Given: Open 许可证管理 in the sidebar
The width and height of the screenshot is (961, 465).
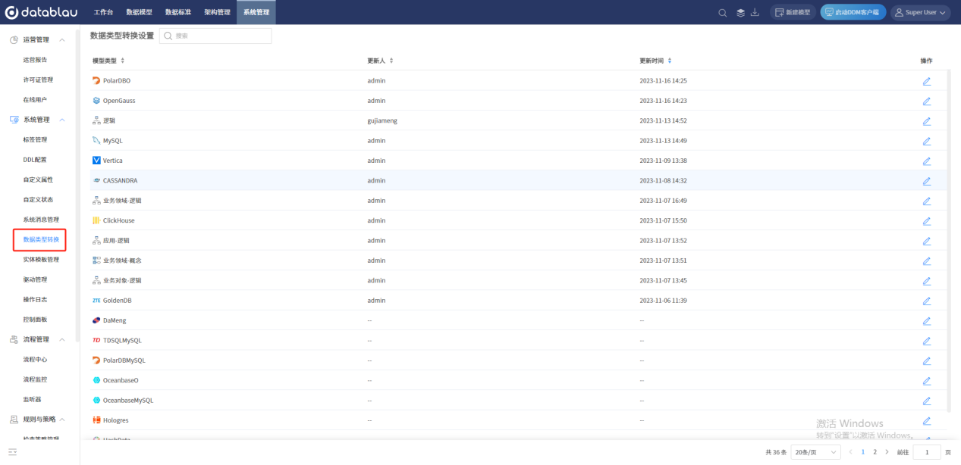Looking at the screenshot, I should point(38,80).
